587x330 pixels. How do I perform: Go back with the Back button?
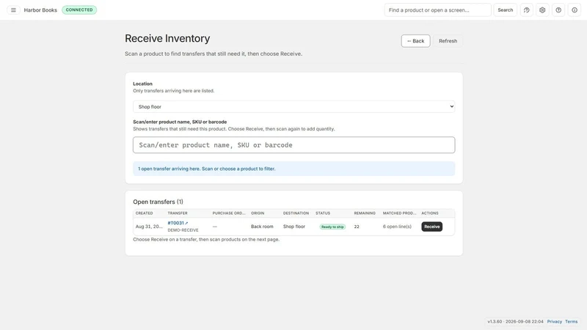pos(415,41)
